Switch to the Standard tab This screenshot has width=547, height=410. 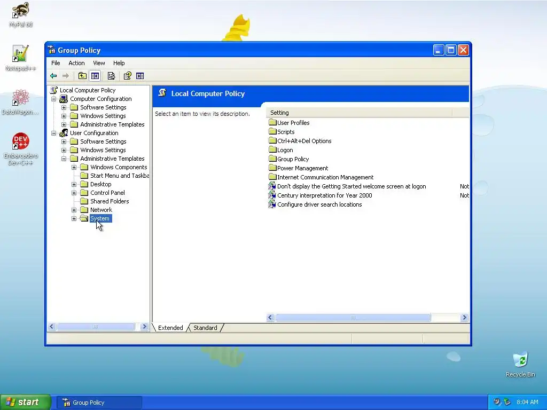[205, 328]
